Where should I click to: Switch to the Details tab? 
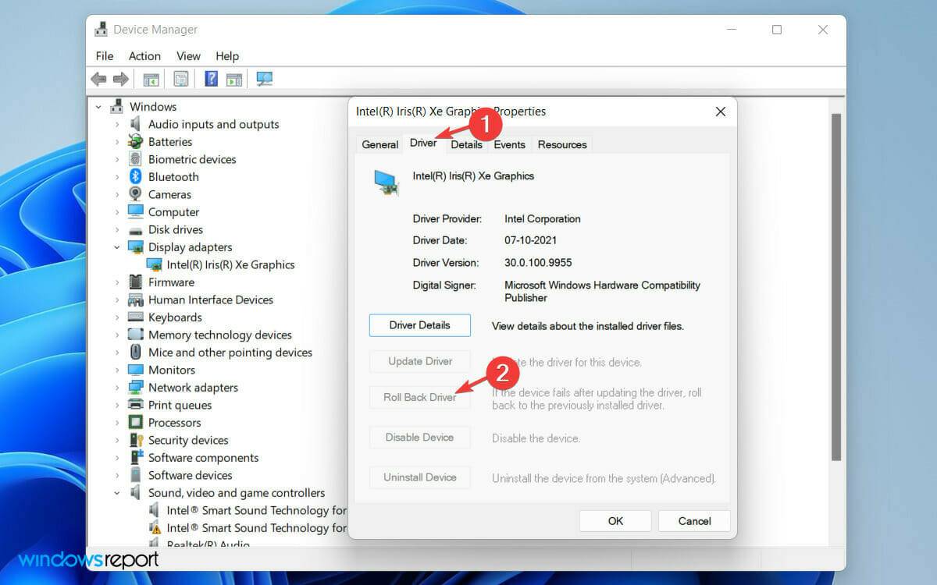(466, 144)
